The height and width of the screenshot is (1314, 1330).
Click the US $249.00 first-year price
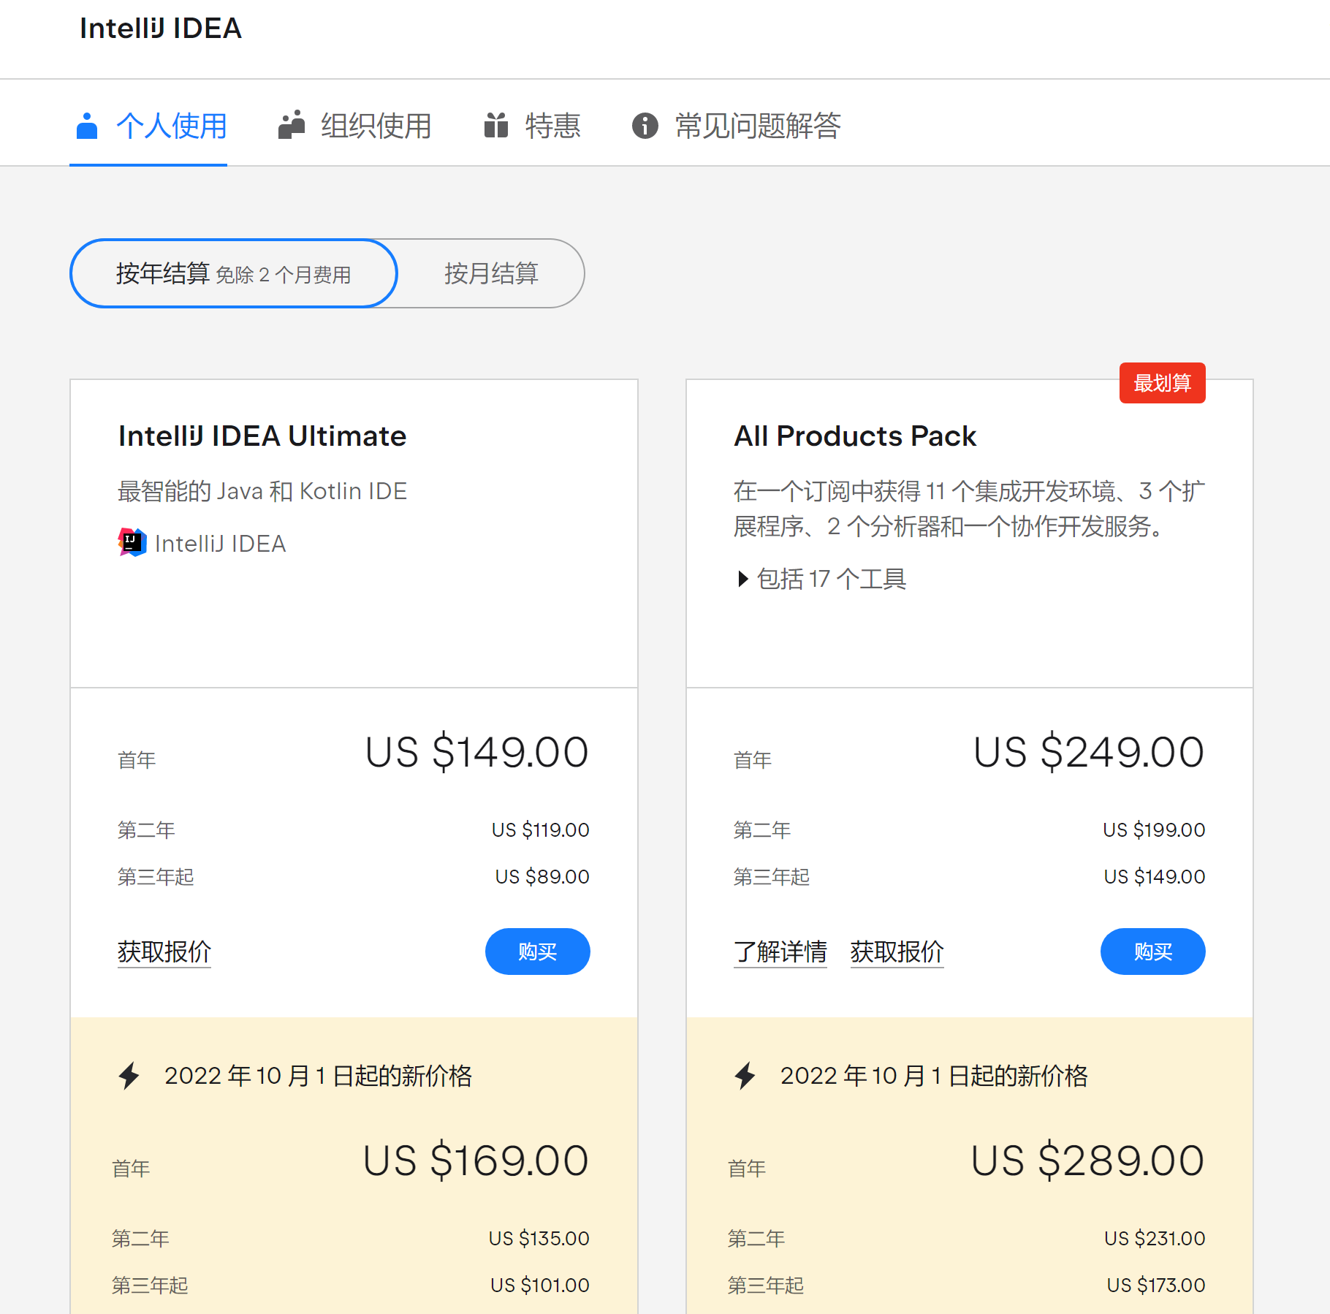pyautogui.click(x=1089, y=752)
